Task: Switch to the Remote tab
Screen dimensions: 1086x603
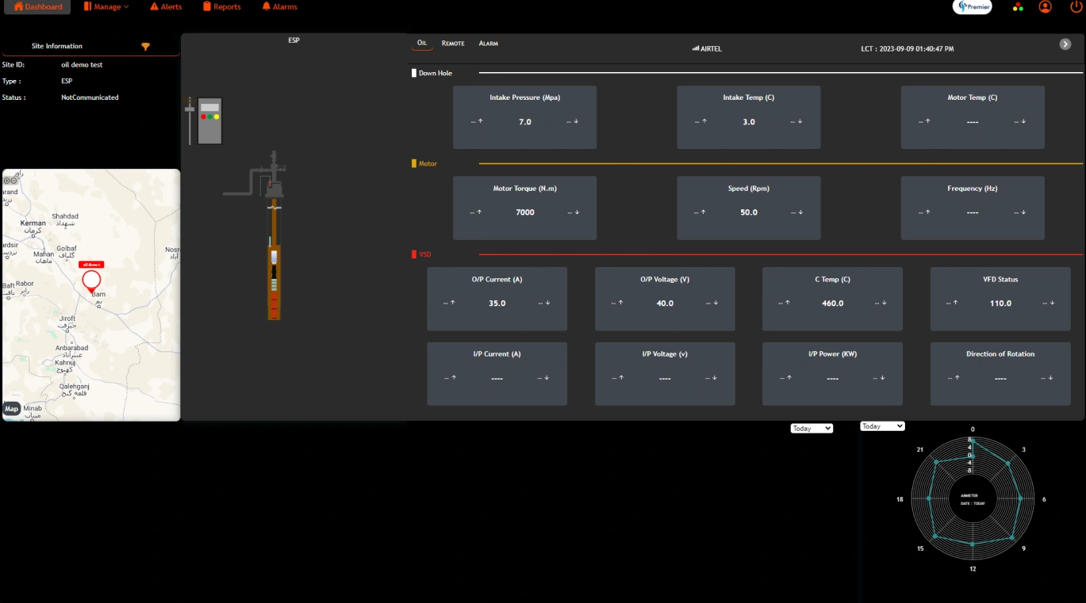Action: point(452,43)
